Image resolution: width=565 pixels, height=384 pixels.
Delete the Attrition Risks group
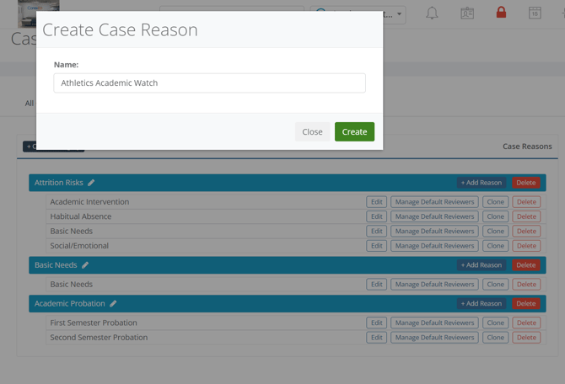525,183
